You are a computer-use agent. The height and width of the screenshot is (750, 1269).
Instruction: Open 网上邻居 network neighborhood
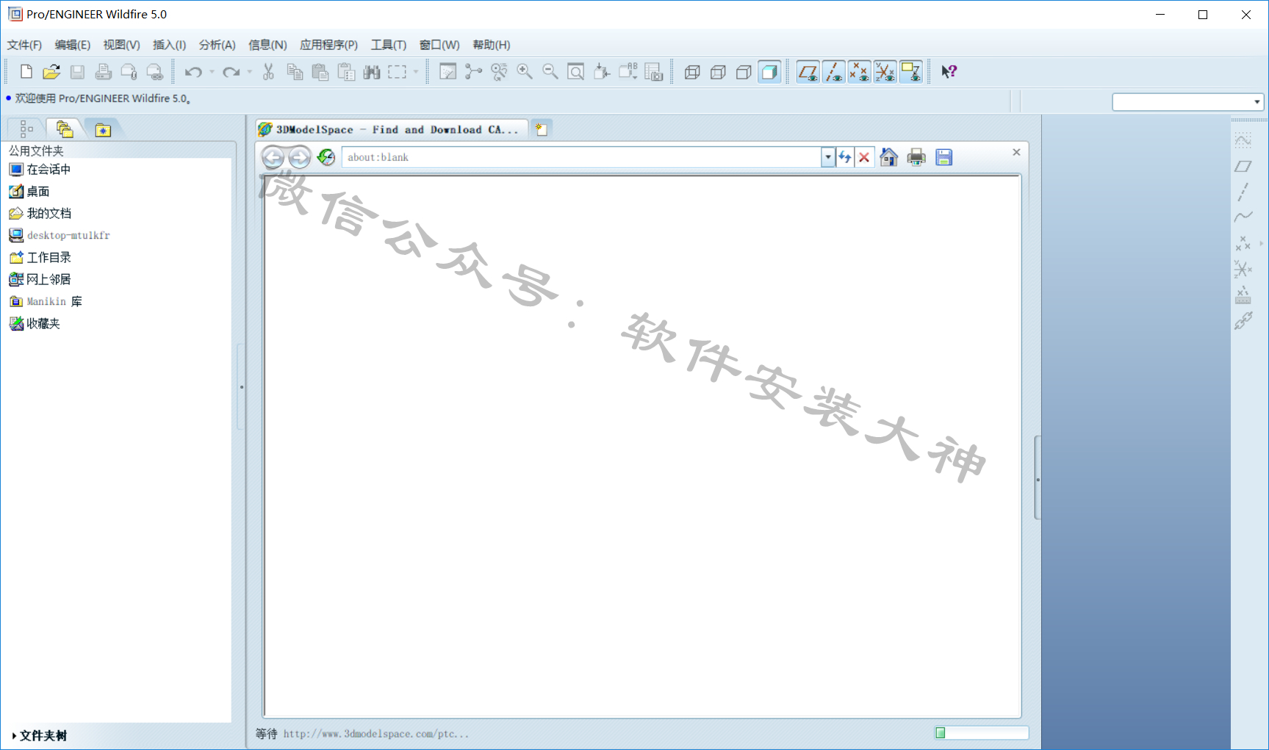click(x=40, y=280)
